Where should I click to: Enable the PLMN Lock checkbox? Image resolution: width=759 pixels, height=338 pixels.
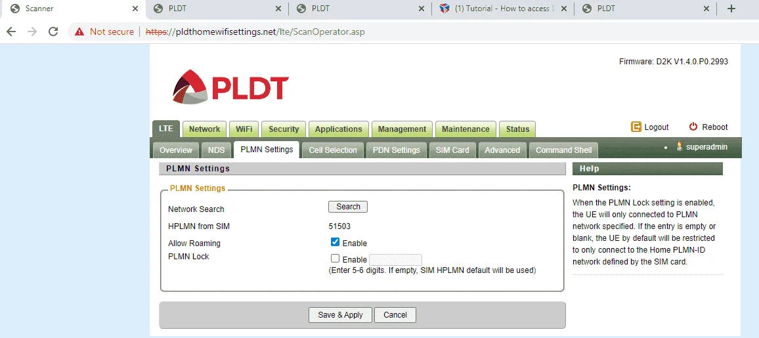pos(335,258)
